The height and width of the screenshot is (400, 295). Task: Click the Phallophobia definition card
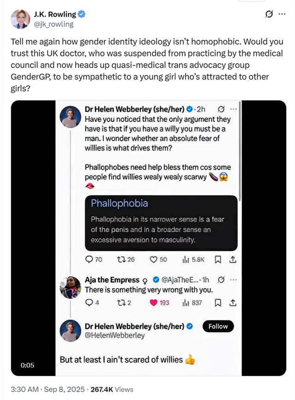point(161,223)
